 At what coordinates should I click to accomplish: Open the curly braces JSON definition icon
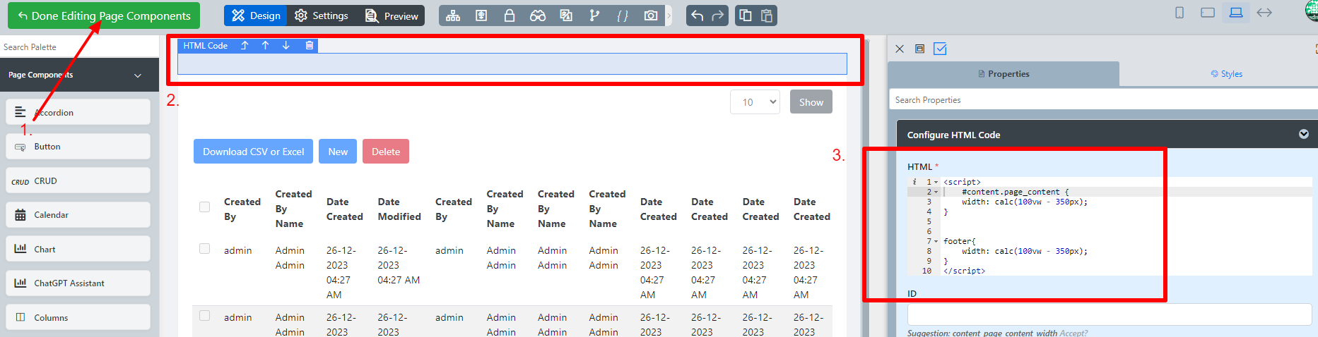coord(623,16)
